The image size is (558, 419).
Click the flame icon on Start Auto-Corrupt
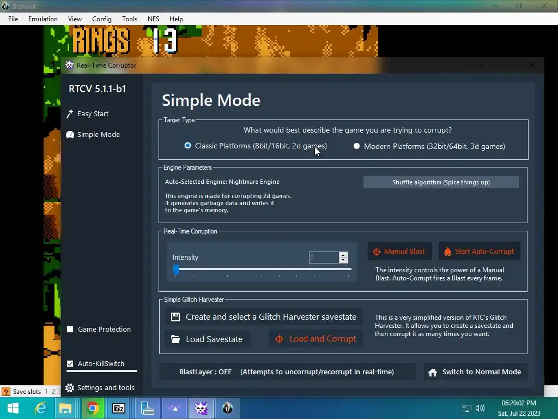click(x=447, y=252)
